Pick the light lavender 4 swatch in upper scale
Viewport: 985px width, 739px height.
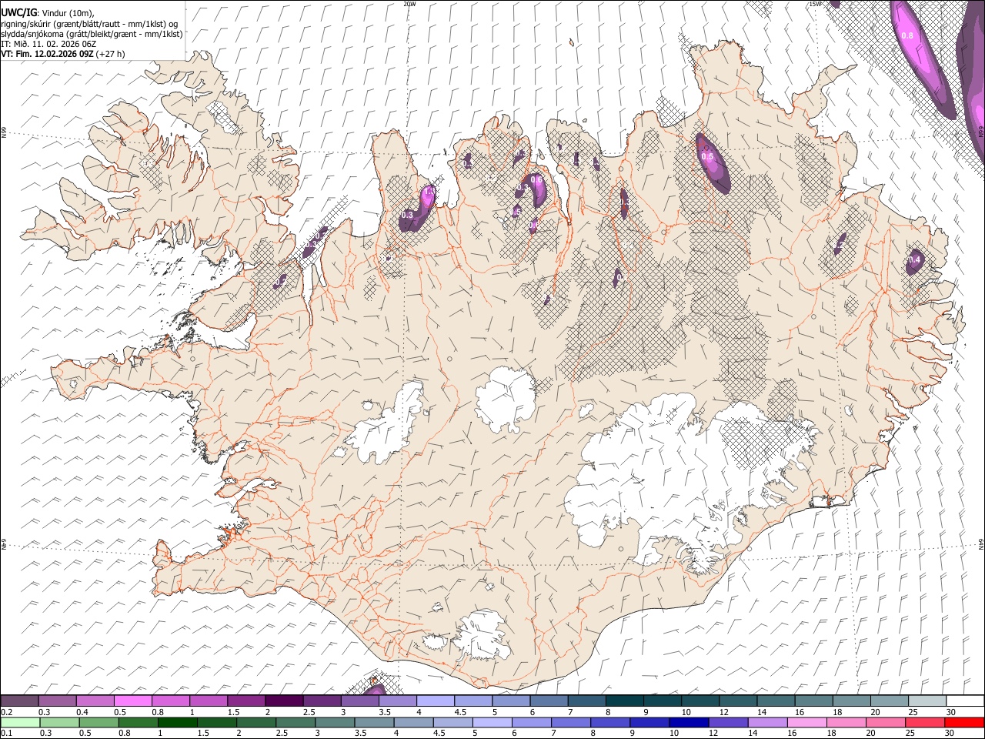436,701
